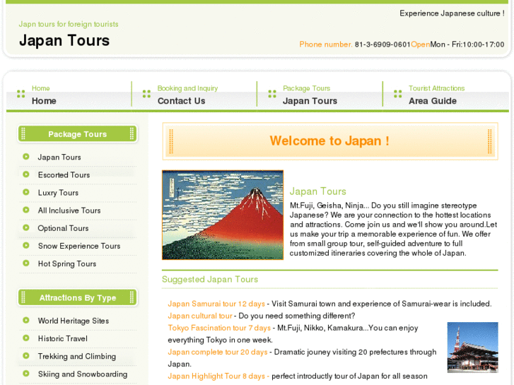The height and width of the screenshot is (385, 514).
Task: Click the bullet icon beside Hot Spring Tours
Action: point(26,263)
